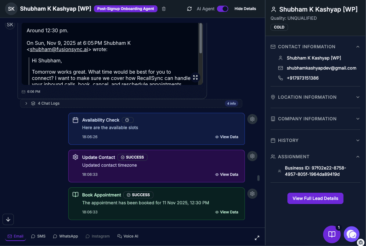
Task: Open the gear settings on Availability Check card
Action: [x=252, y=119]
